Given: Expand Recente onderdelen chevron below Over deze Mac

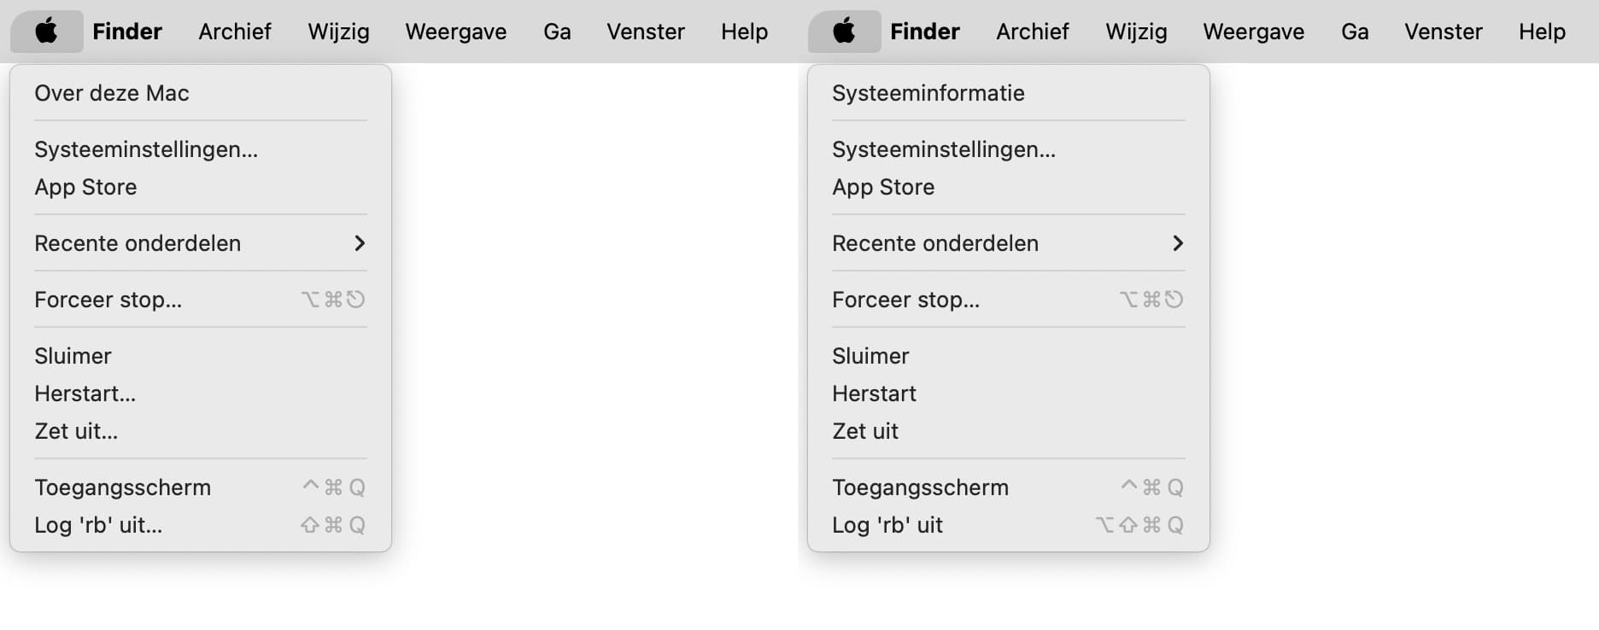Looking at the screenshot, I should click(360, 243).
